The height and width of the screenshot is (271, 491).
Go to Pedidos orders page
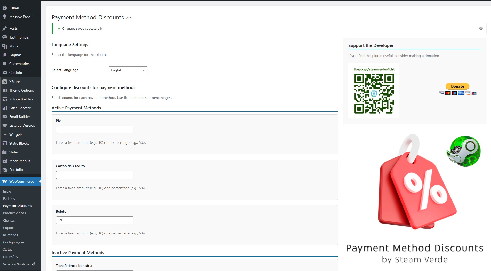(x=9, y=198)
